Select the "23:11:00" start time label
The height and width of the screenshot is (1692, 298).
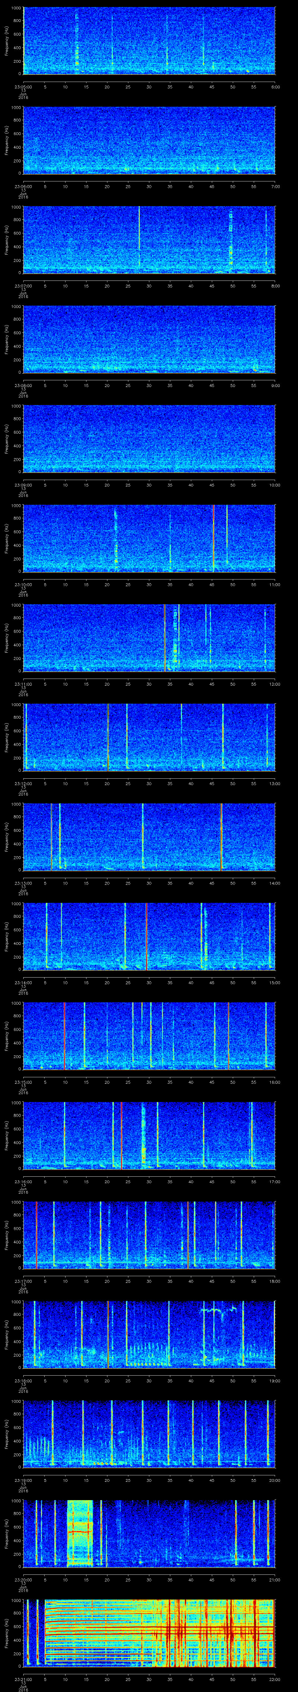[23, 684]
